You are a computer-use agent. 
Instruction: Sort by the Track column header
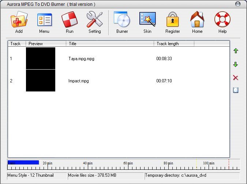coord(17,44)
